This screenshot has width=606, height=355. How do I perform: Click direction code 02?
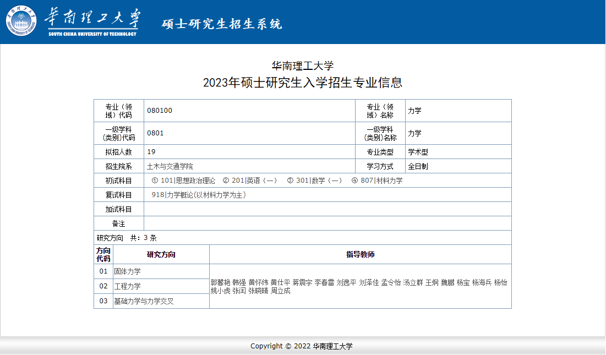coord(103,286)
